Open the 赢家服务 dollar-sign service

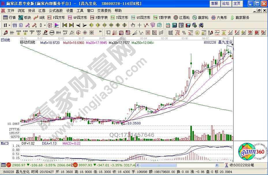(x=240, y=18)
